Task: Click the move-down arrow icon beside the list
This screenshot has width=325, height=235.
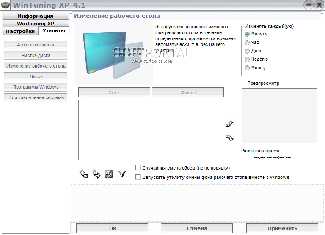Action: click(x=230, y=138)
